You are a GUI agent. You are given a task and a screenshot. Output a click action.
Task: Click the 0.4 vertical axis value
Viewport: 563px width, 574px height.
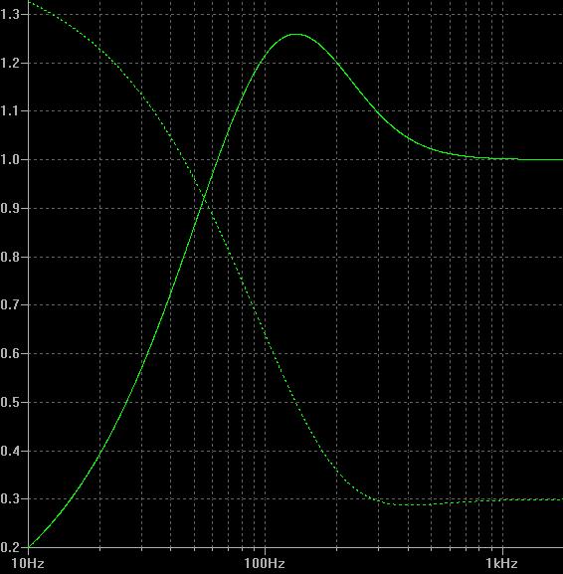[x=10, y=451]
